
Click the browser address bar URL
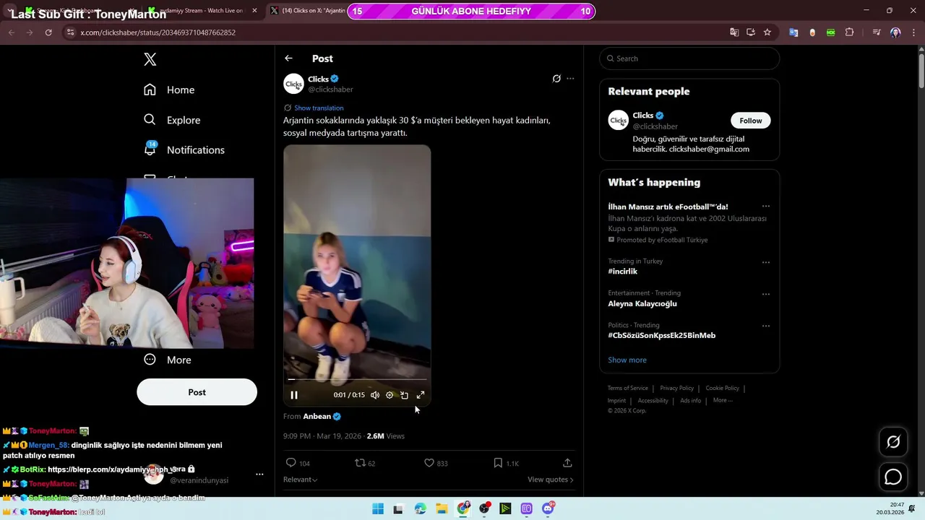(x=158, y=32)
